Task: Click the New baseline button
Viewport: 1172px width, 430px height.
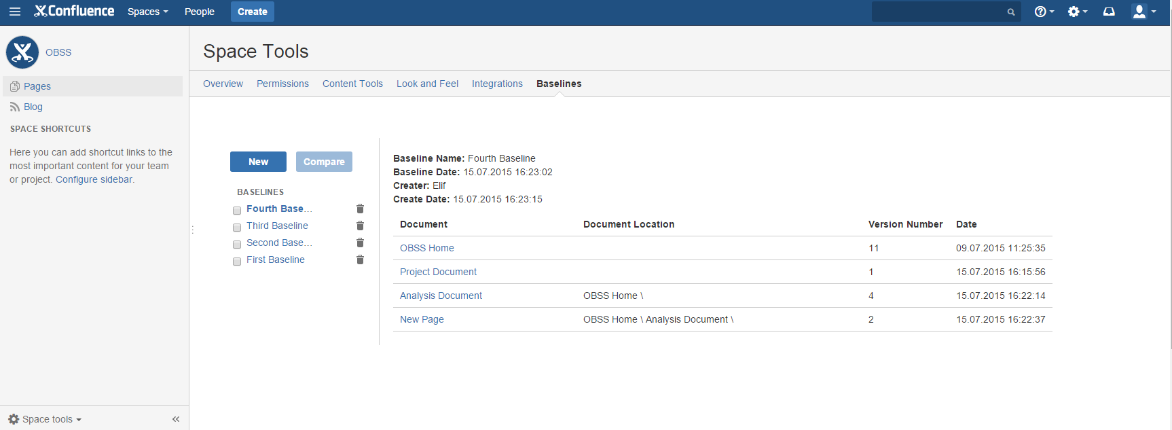Action: coord(258,162)
